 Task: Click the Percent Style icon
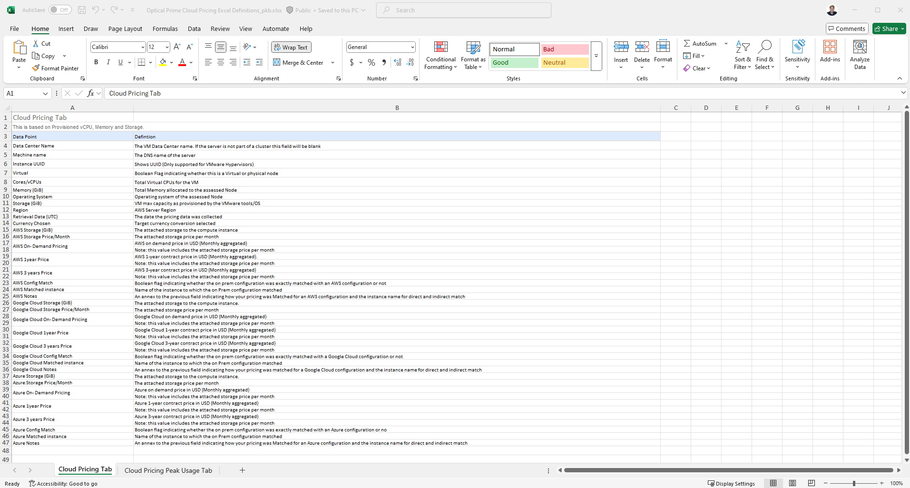[x=372, y=62]
